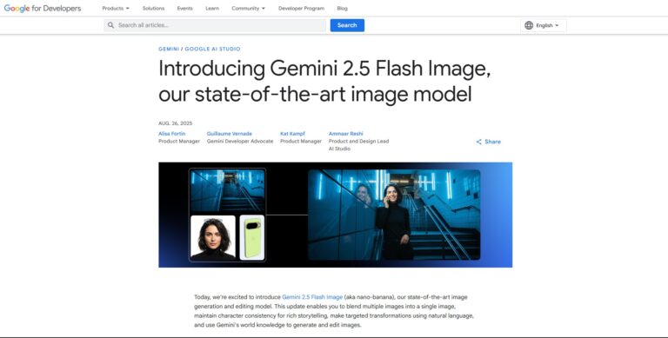Click the share icon beside Share
The image size is (668, 338).
point(479,142)
